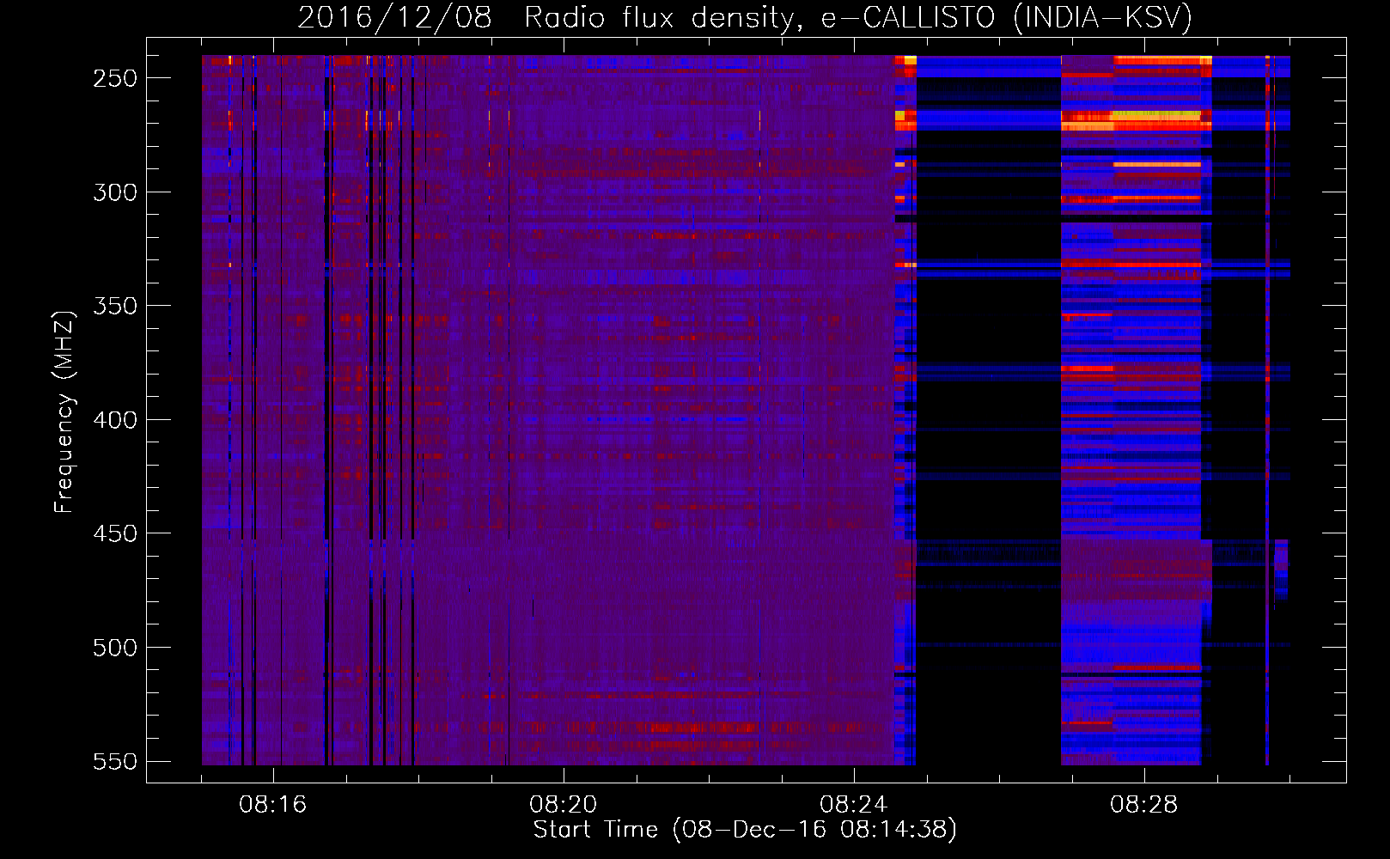The width and height of the screenshot is (1390, 859).
Task: Click the plot title '2016/12/08 Radio flux density'
Action: pos(745,17)
